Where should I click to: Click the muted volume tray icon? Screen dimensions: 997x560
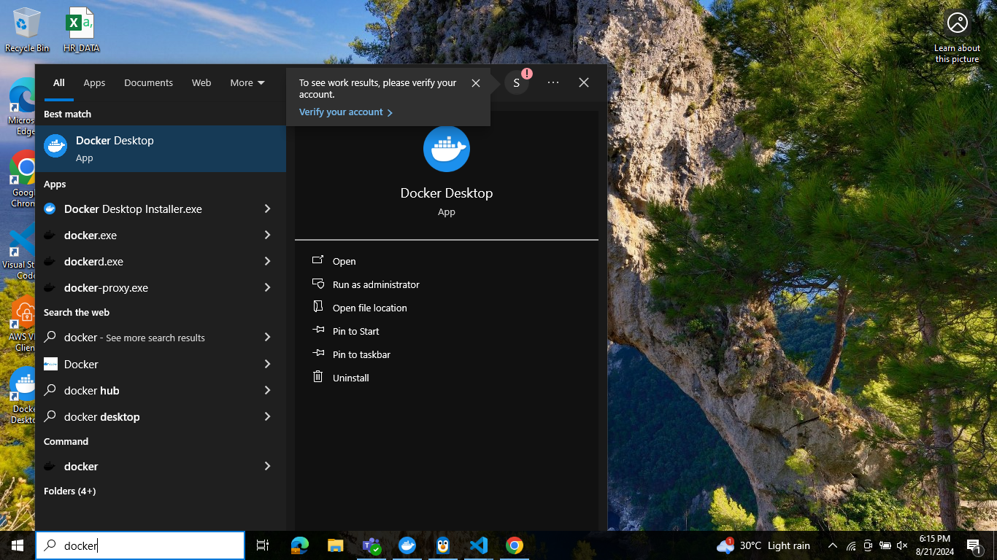click(x=902, y=545)
